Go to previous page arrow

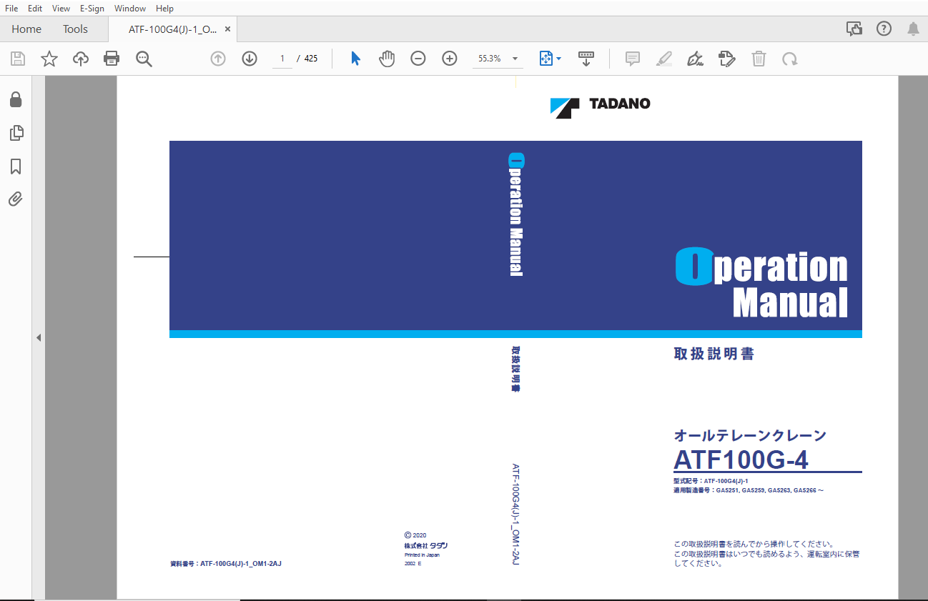[218, 59]
